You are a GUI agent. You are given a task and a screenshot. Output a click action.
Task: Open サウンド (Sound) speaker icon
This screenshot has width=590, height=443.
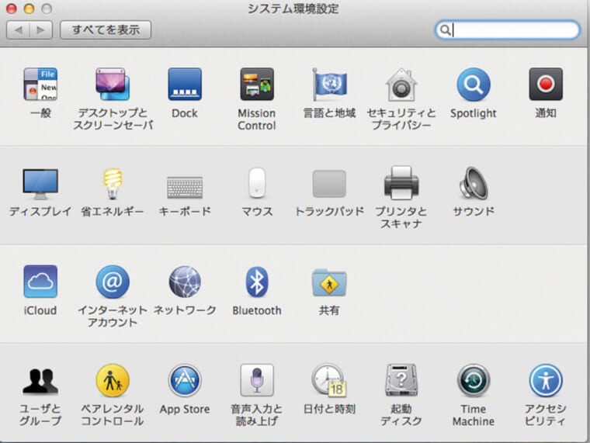point(474,184)
